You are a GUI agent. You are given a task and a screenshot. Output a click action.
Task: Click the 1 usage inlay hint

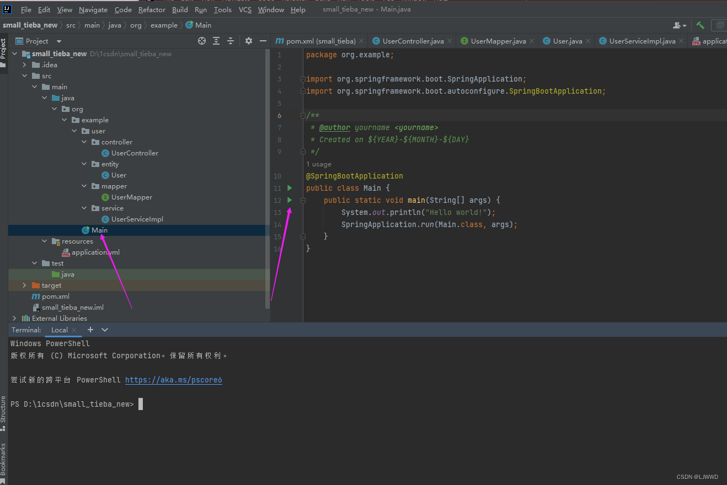pyautogui.click(x=319, y=164)
